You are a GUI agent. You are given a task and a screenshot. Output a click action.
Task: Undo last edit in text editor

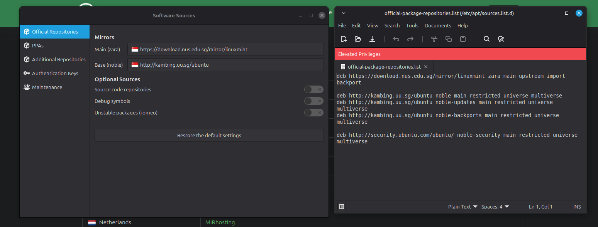click(x=396, y=39)
